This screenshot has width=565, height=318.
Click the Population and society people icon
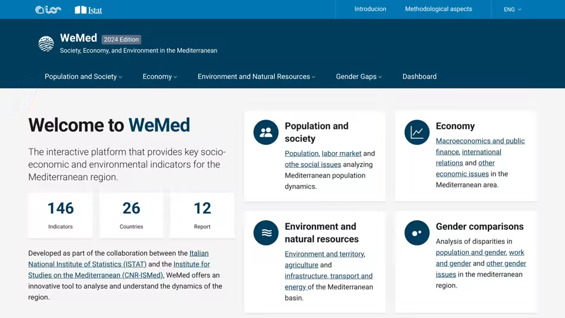(266, 132)
